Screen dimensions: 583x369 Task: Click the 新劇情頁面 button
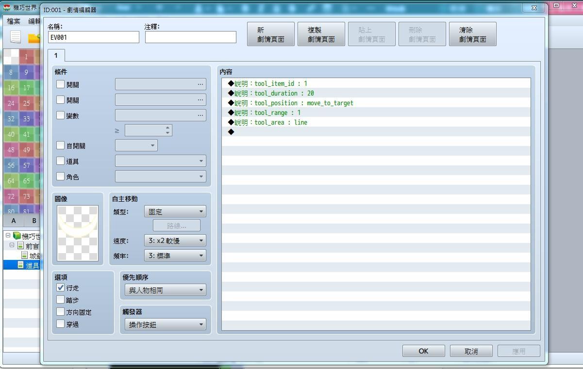[x=271, y=34]
